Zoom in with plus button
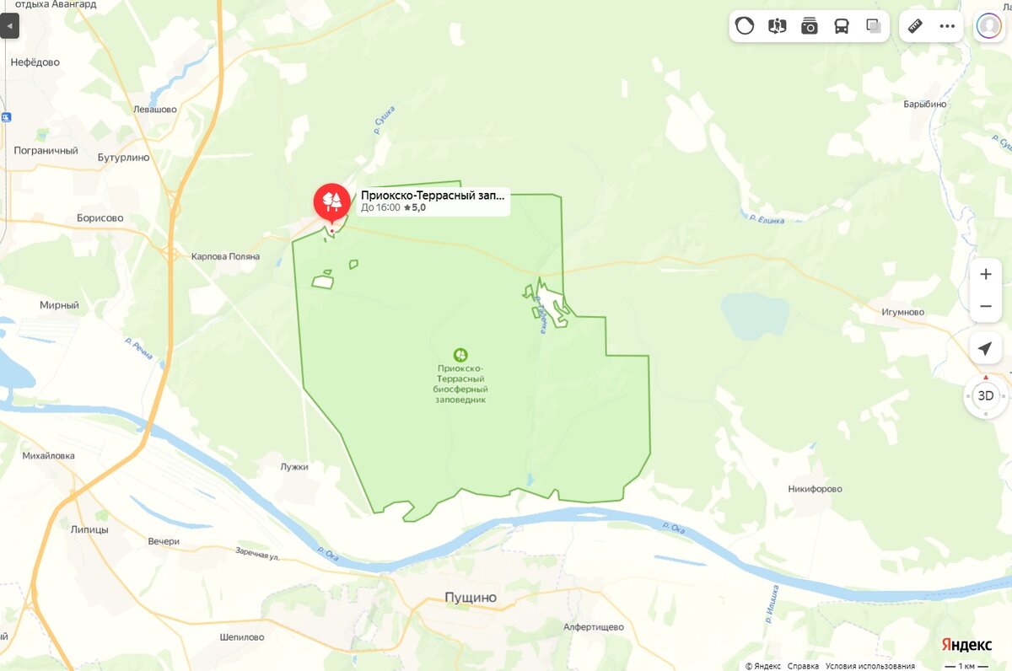The image size is (1012, 671). pos(985,274)
